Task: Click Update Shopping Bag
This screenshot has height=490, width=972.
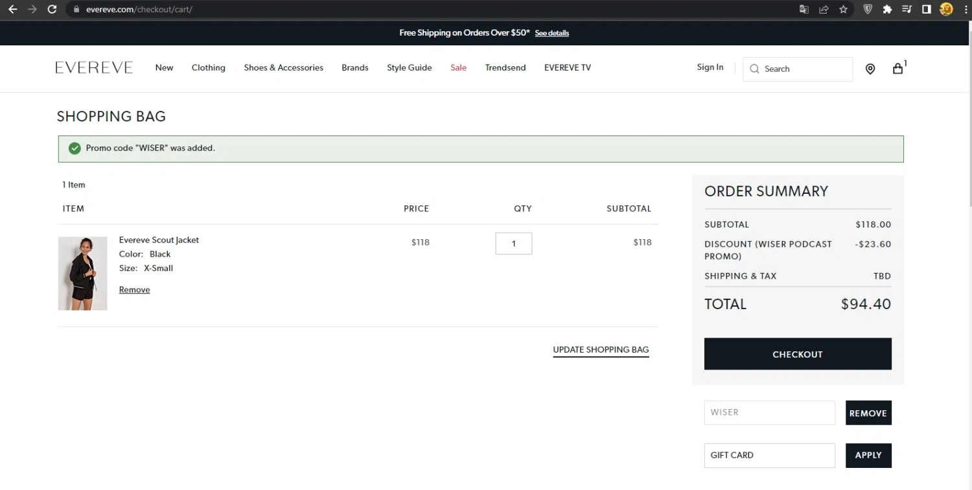Action: point(601,350)
